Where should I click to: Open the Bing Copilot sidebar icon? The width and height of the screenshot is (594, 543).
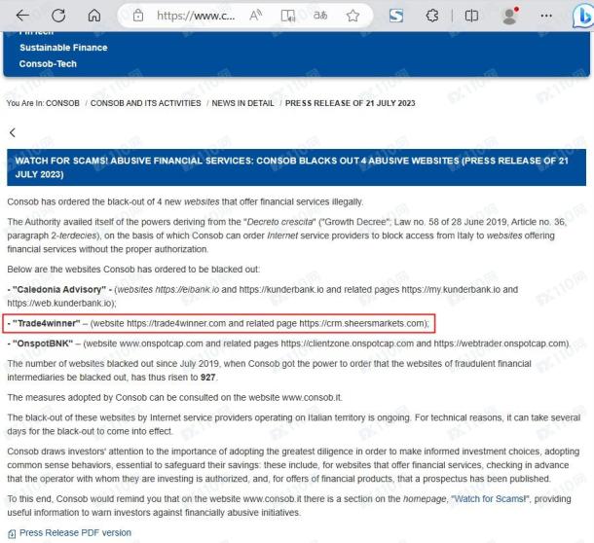[x=582, y=17]
